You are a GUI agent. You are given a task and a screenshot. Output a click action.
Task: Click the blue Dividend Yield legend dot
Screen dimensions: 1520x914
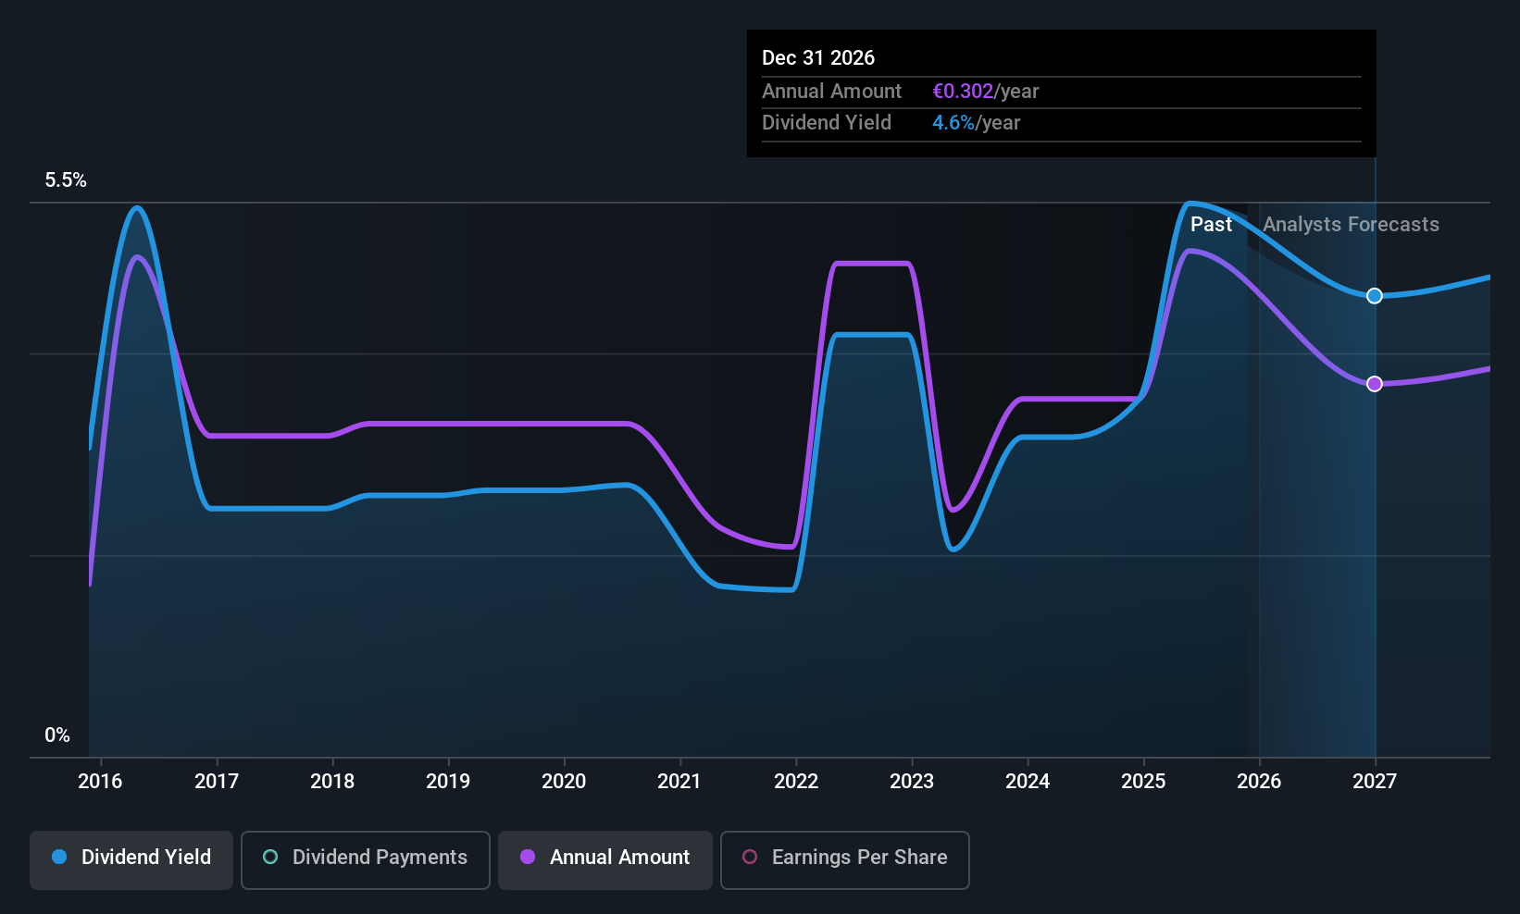tap(58, 858)
